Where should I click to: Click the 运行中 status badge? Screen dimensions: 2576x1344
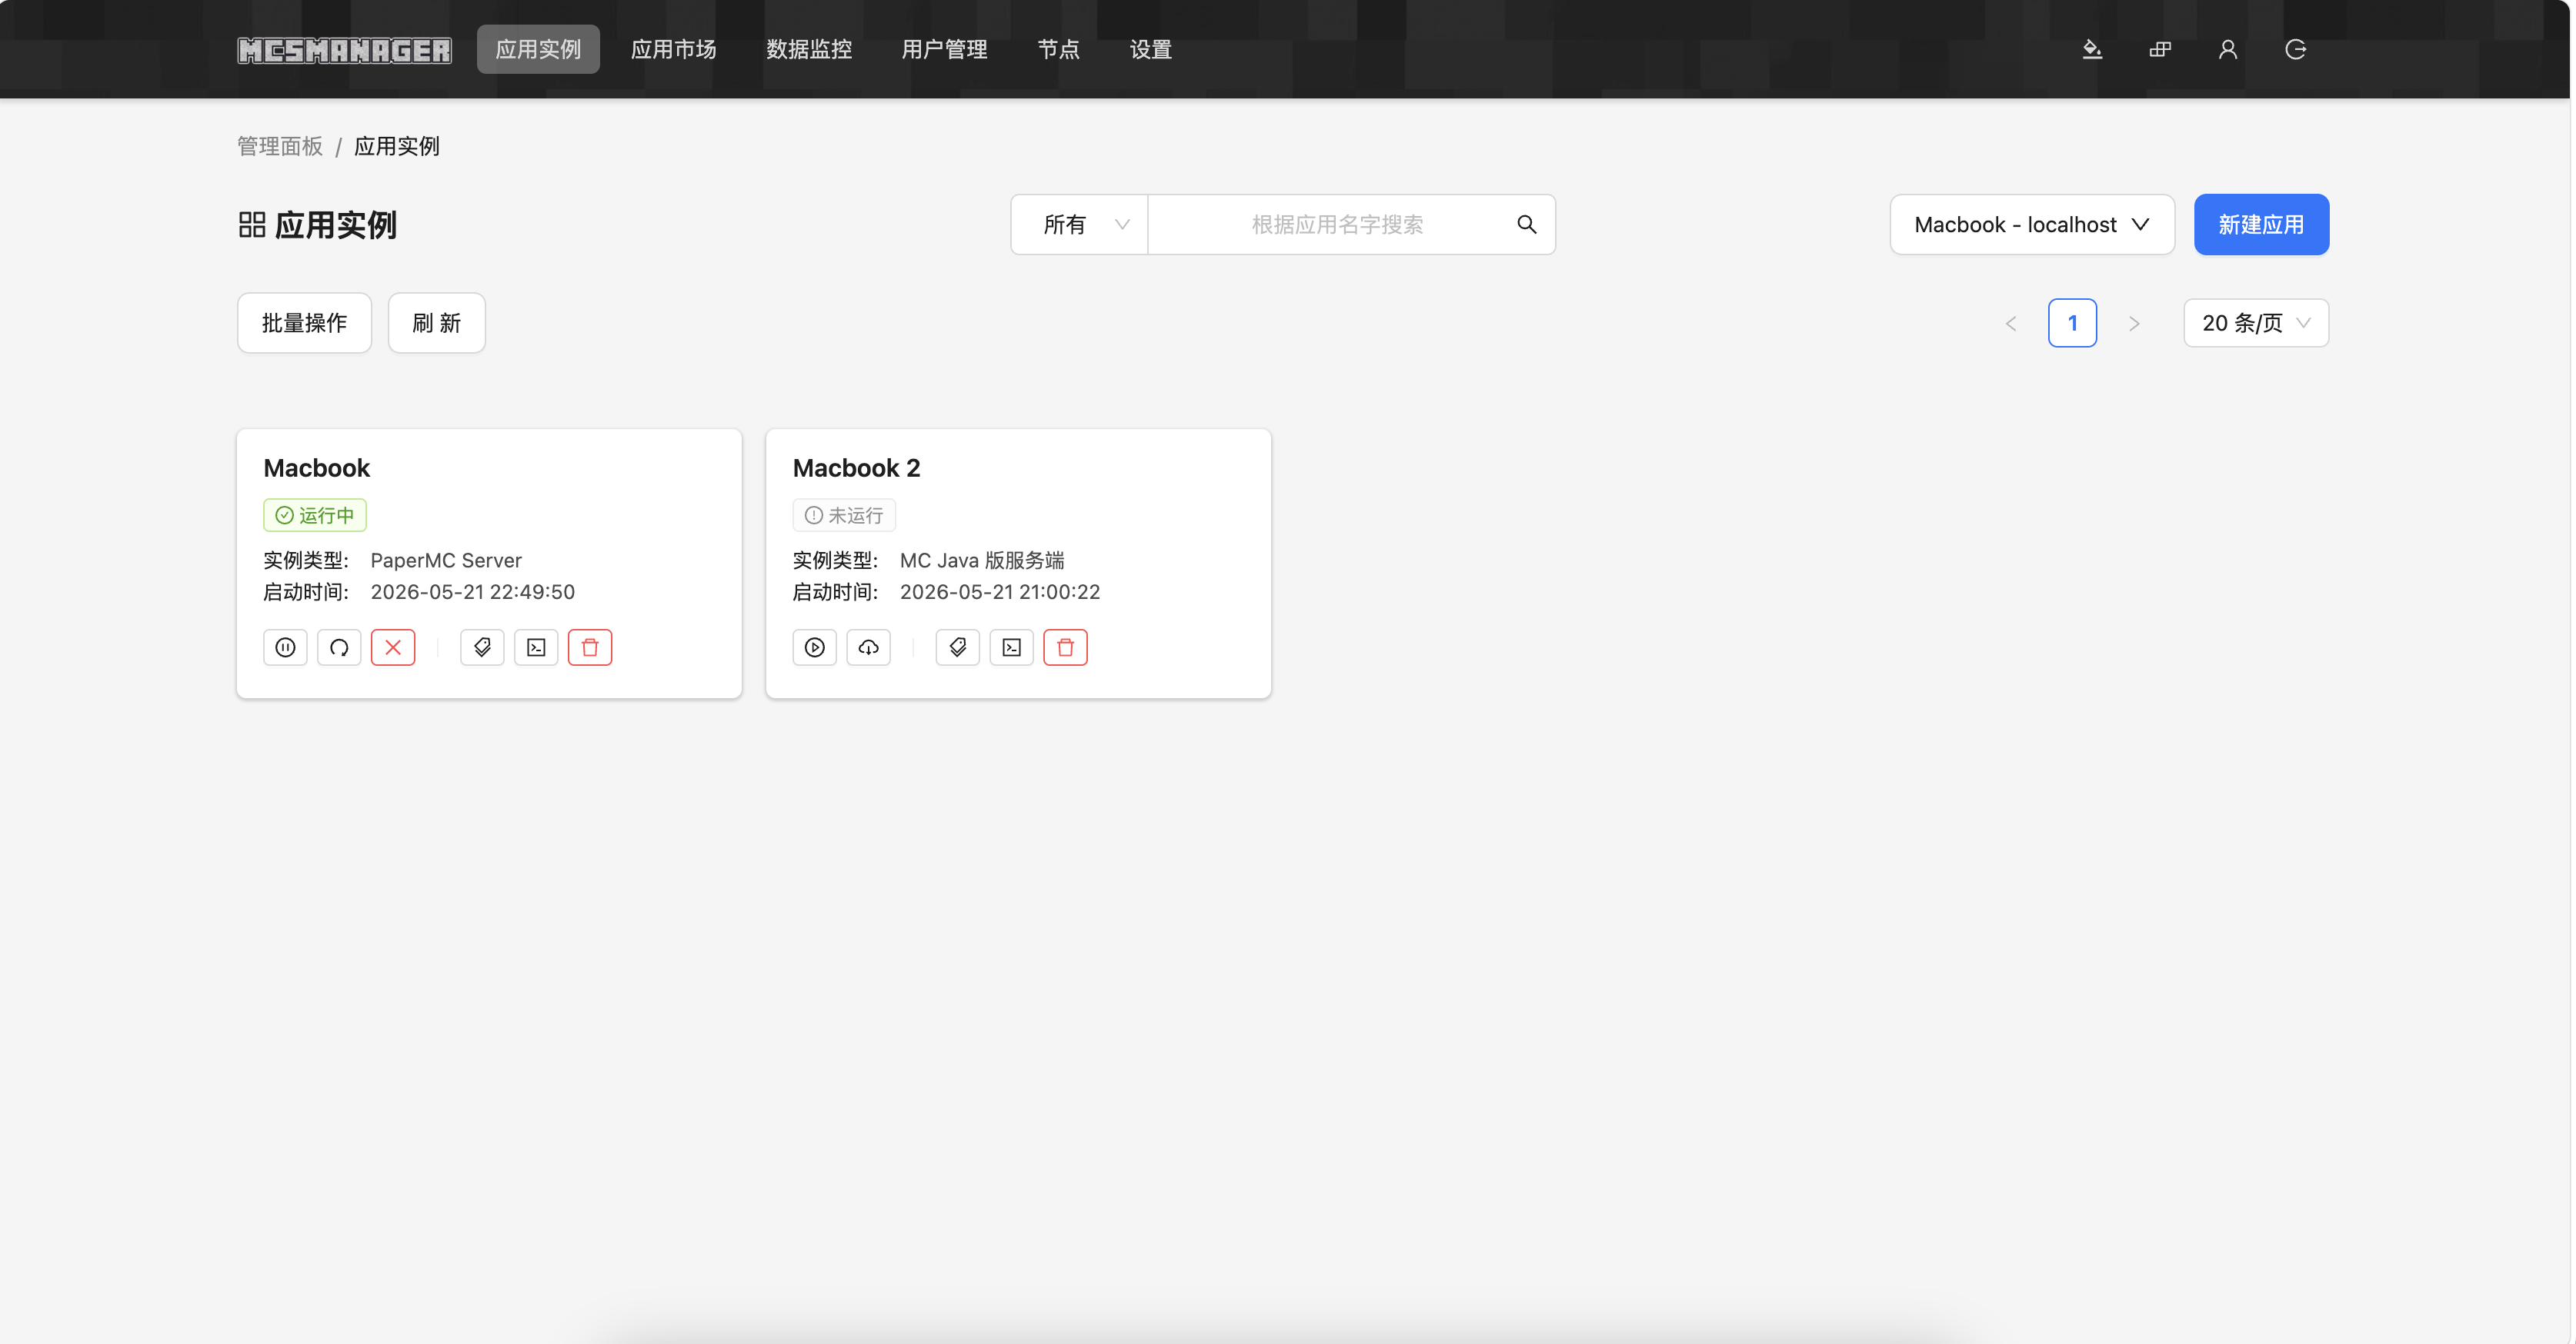(x=315, y=516)
